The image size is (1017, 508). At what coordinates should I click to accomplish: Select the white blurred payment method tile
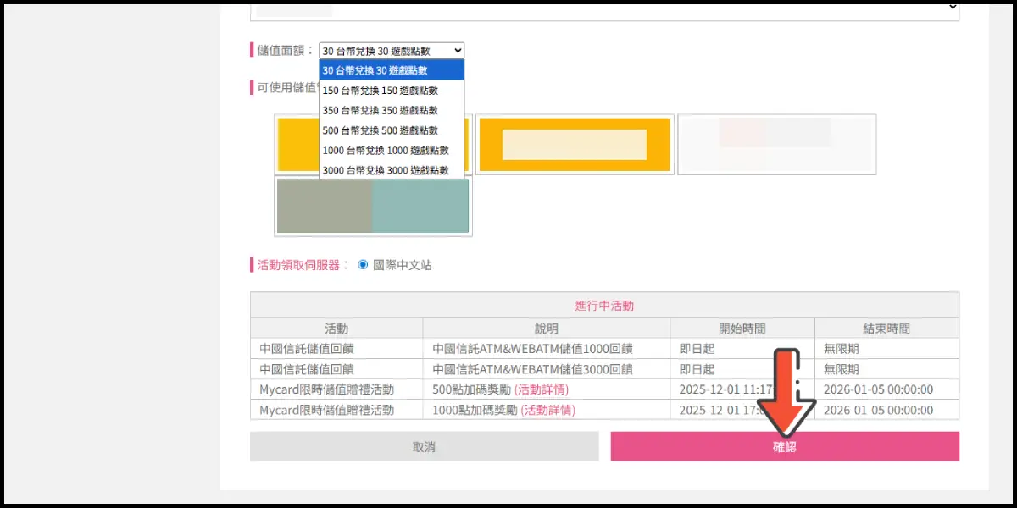[x=776, y=145]
